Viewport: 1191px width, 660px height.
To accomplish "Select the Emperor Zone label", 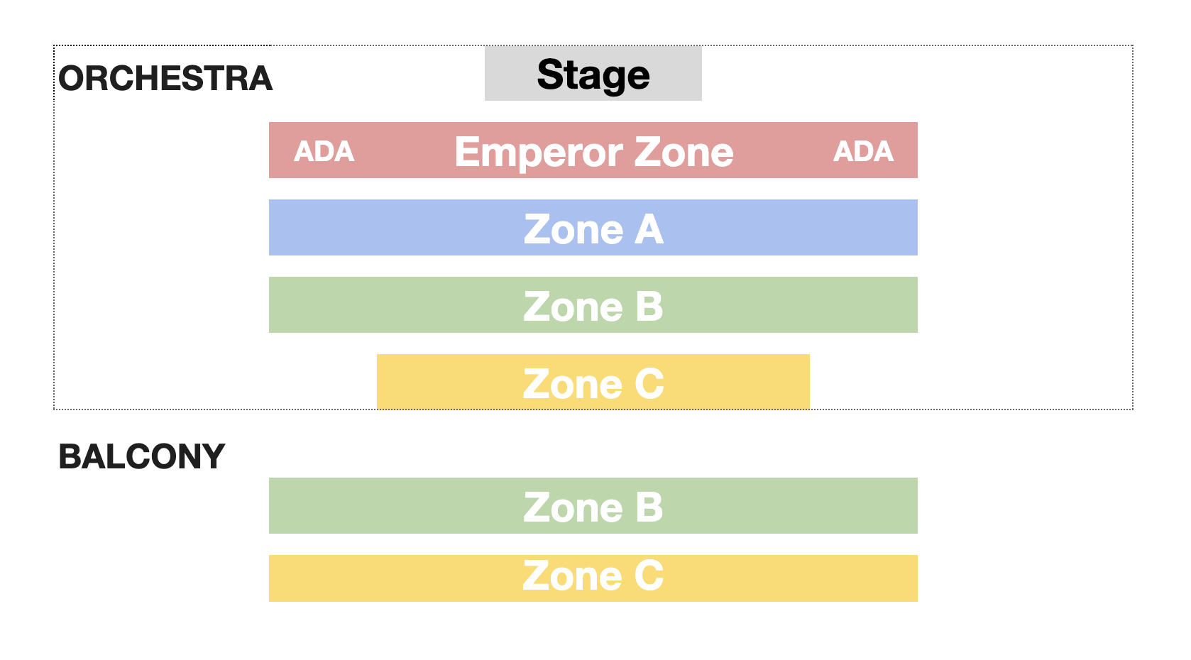I will [x=593, y=153].
